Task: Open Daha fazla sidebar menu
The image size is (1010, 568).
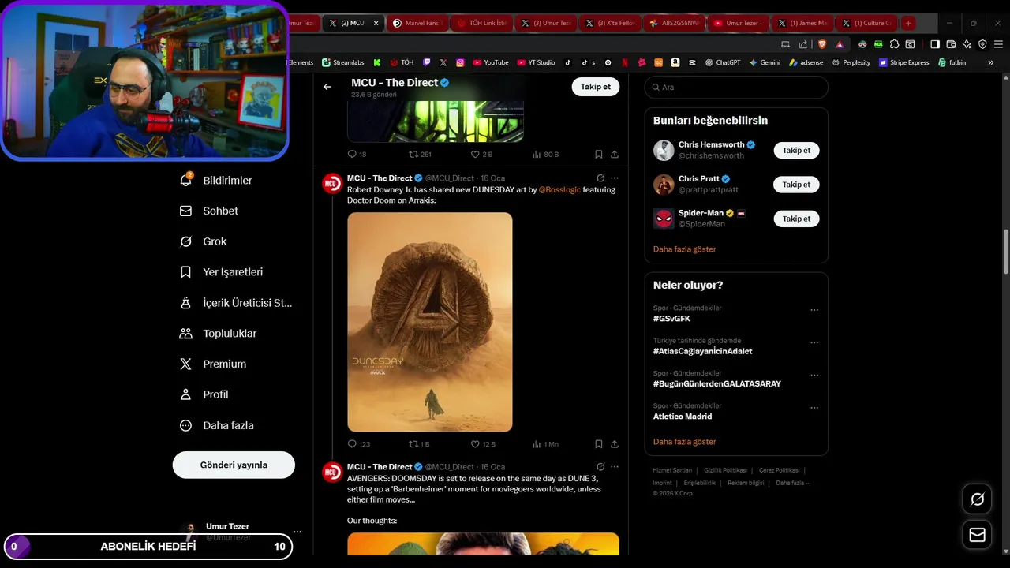Action: [217, 425]
